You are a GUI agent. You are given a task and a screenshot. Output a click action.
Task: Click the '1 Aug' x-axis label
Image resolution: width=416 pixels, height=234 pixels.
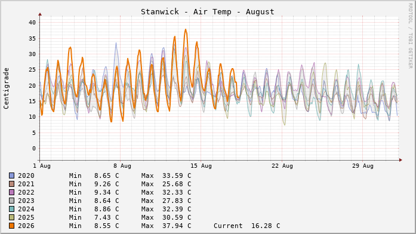(42, 166)
